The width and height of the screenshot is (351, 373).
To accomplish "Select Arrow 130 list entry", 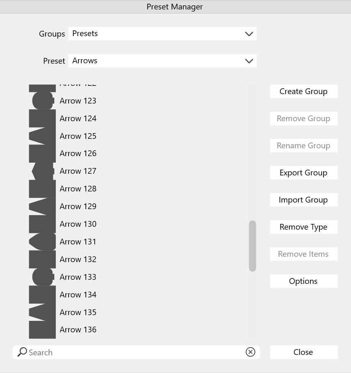I will pyautogui.click(x=78, y=224).
